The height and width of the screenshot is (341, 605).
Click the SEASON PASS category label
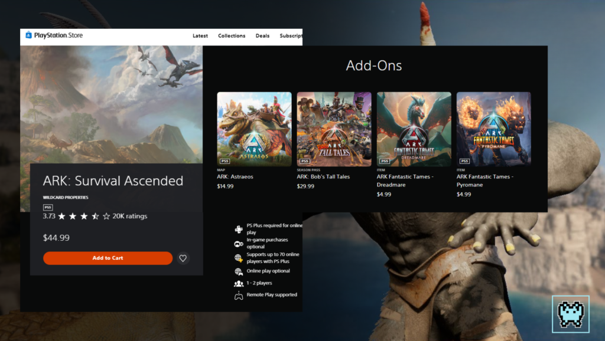(308, 170)
